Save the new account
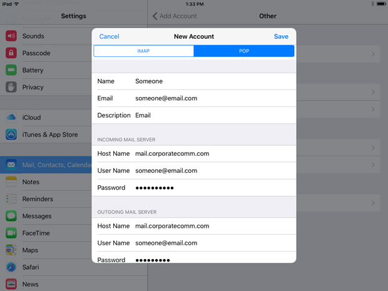388x291 pixels. pos(281,36)
